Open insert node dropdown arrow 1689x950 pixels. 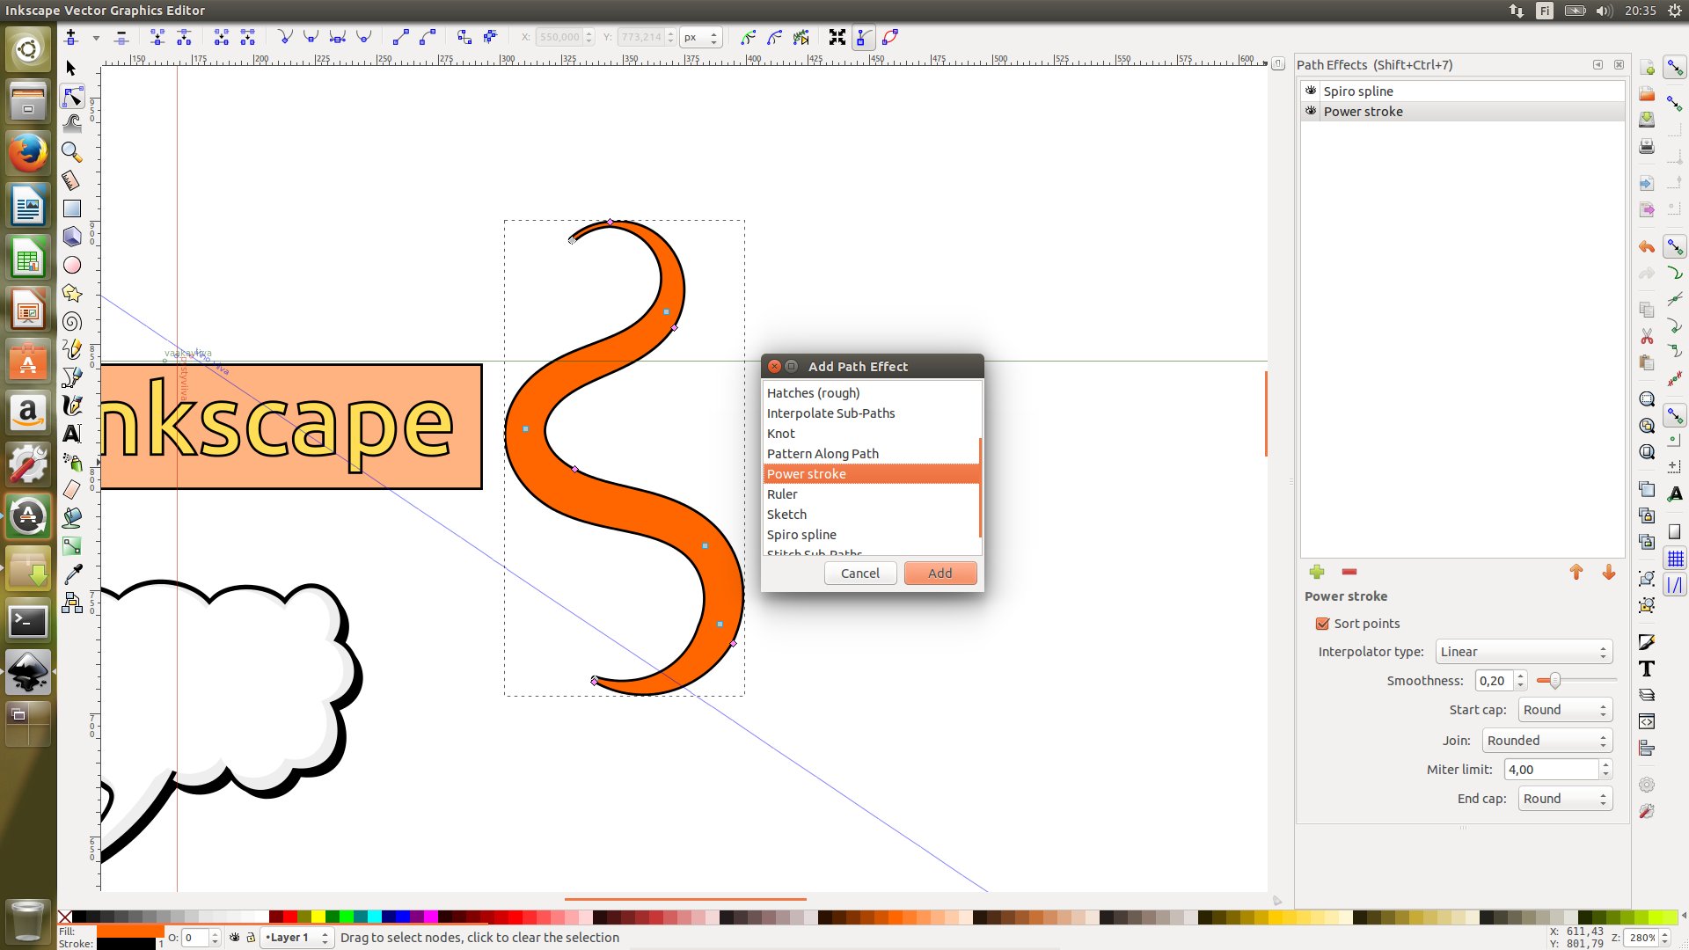[x=96, y=38]
